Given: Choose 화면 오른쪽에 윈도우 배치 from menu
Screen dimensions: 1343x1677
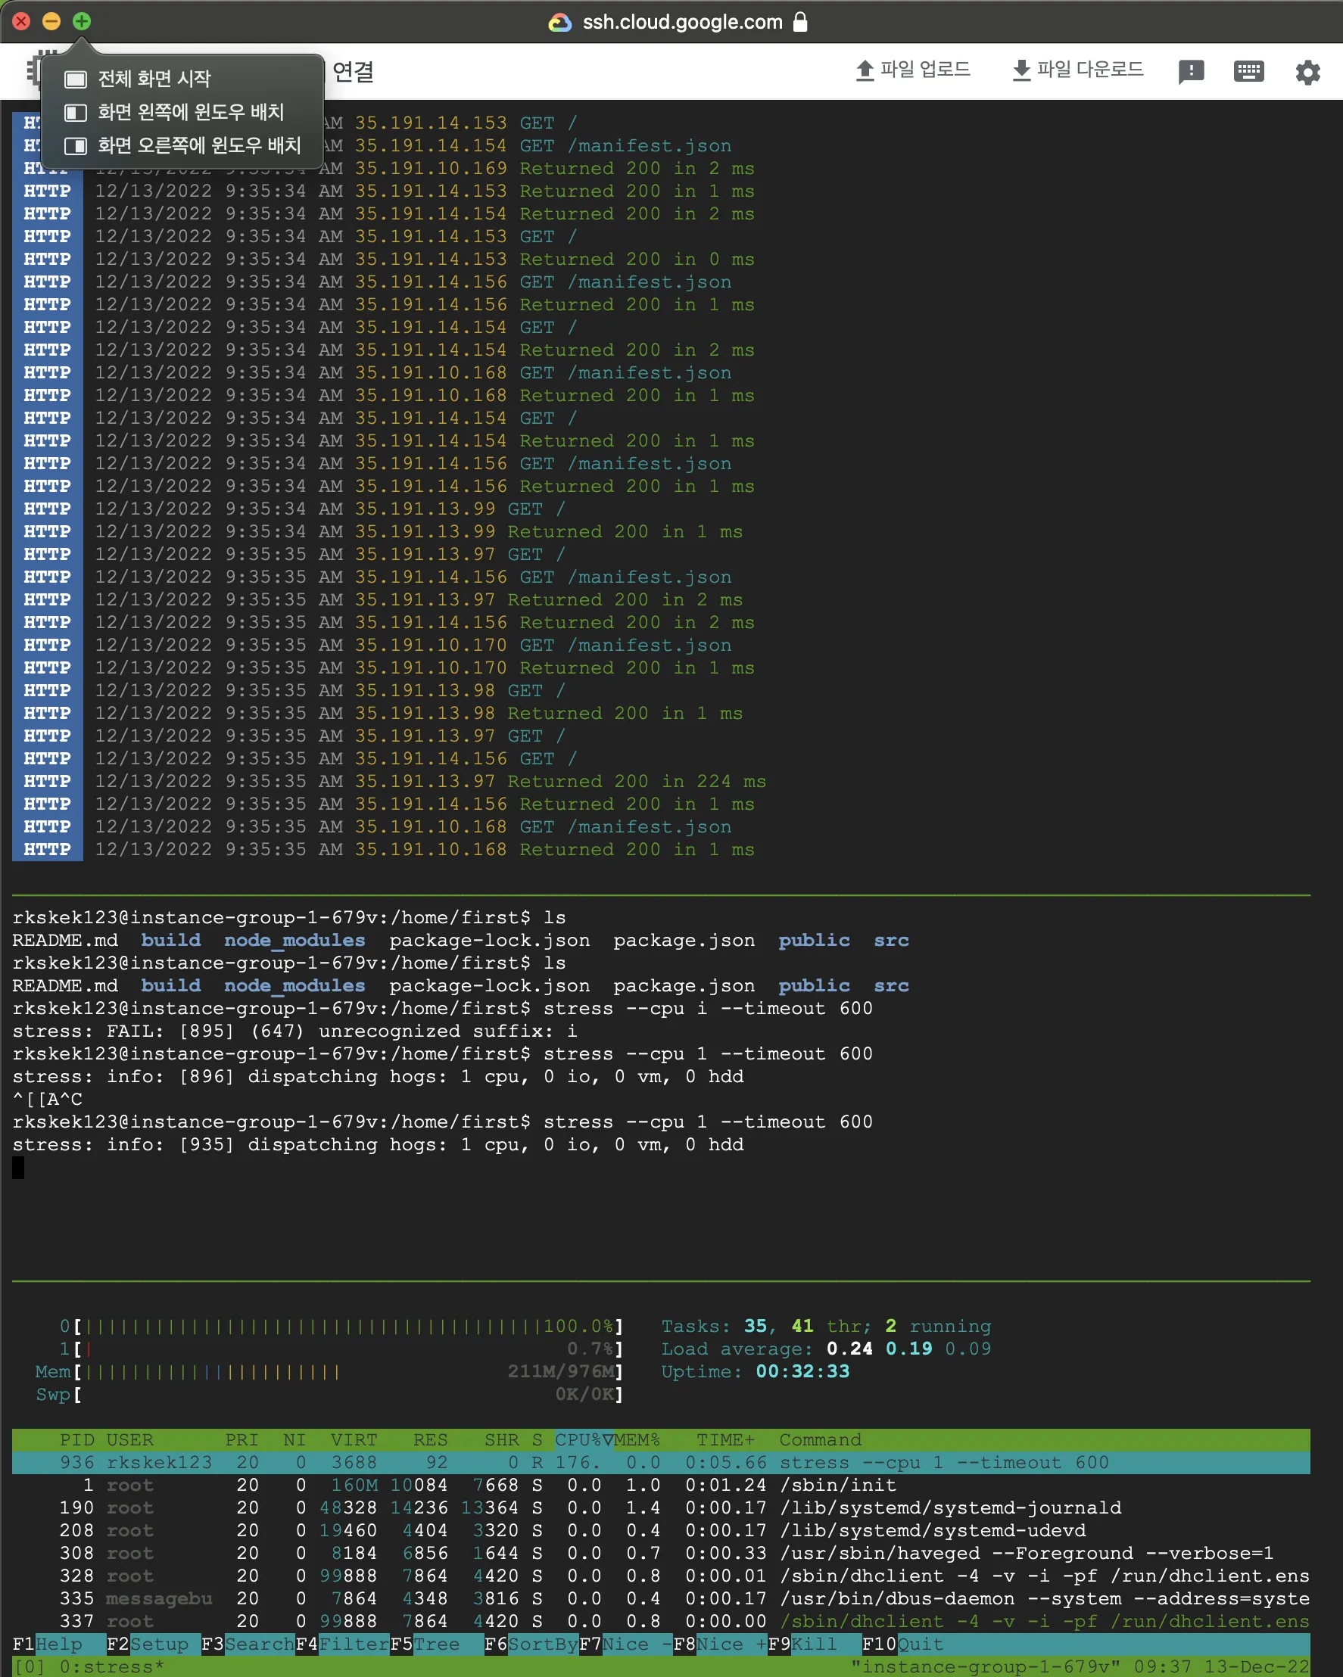Looking at the screenshot, I should [x=198, y=145].
